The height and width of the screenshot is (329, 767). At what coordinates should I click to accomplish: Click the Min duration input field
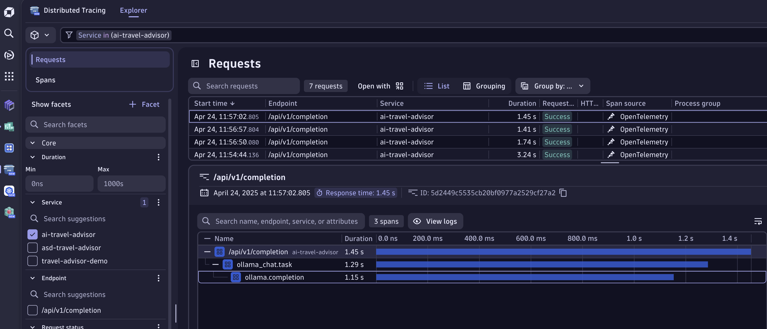point(59,184)
